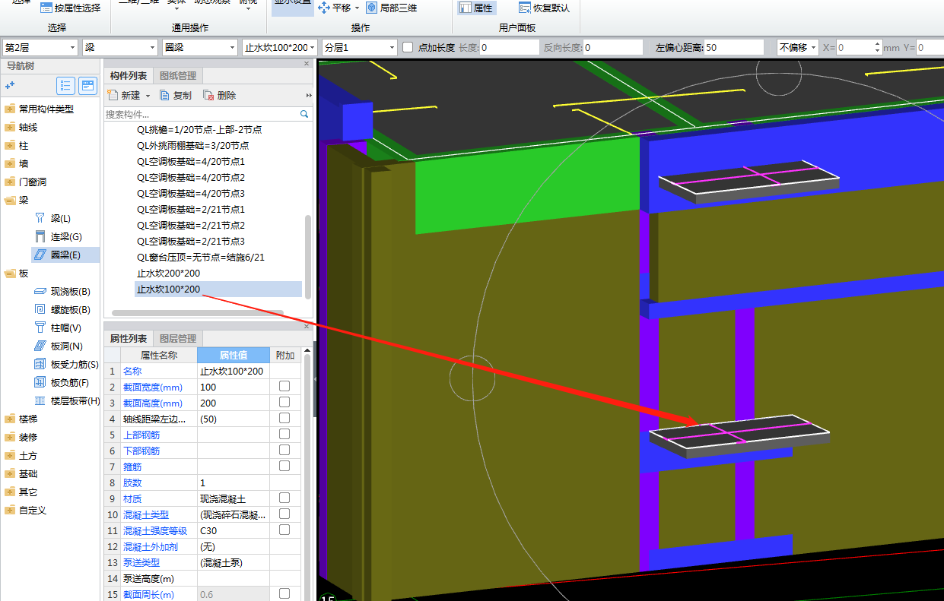This screenshot has width=944, height=601.
Task: Click the 复制 copy component icon
Action: click(x=165, y=95)
